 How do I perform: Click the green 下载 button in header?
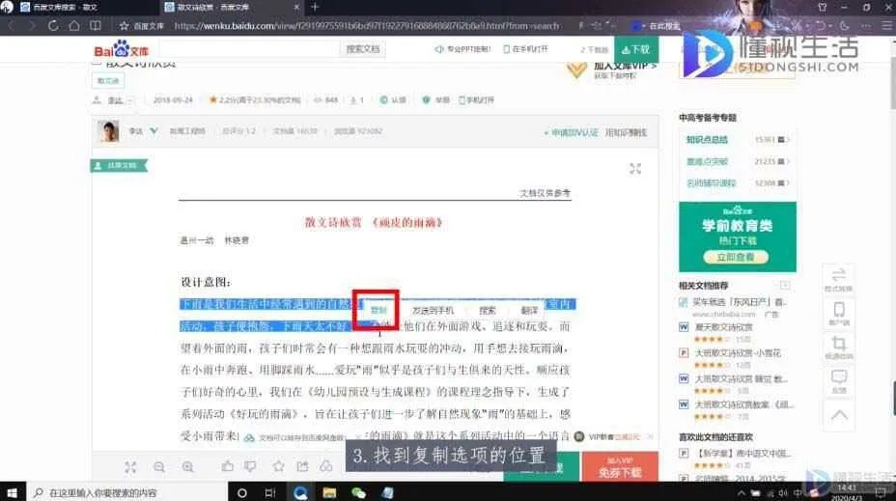636,49
